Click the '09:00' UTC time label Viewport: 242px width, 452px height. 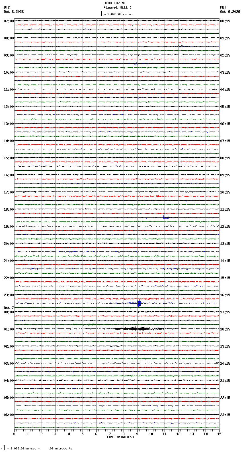pos(9,55)
